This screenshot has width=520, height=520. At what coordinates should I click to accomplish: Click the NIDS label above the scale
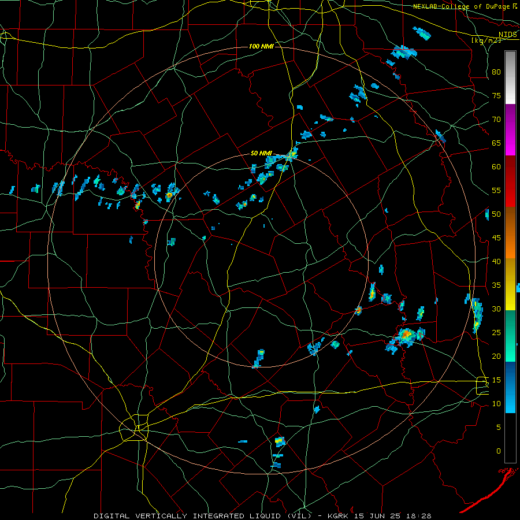[508, 35]
